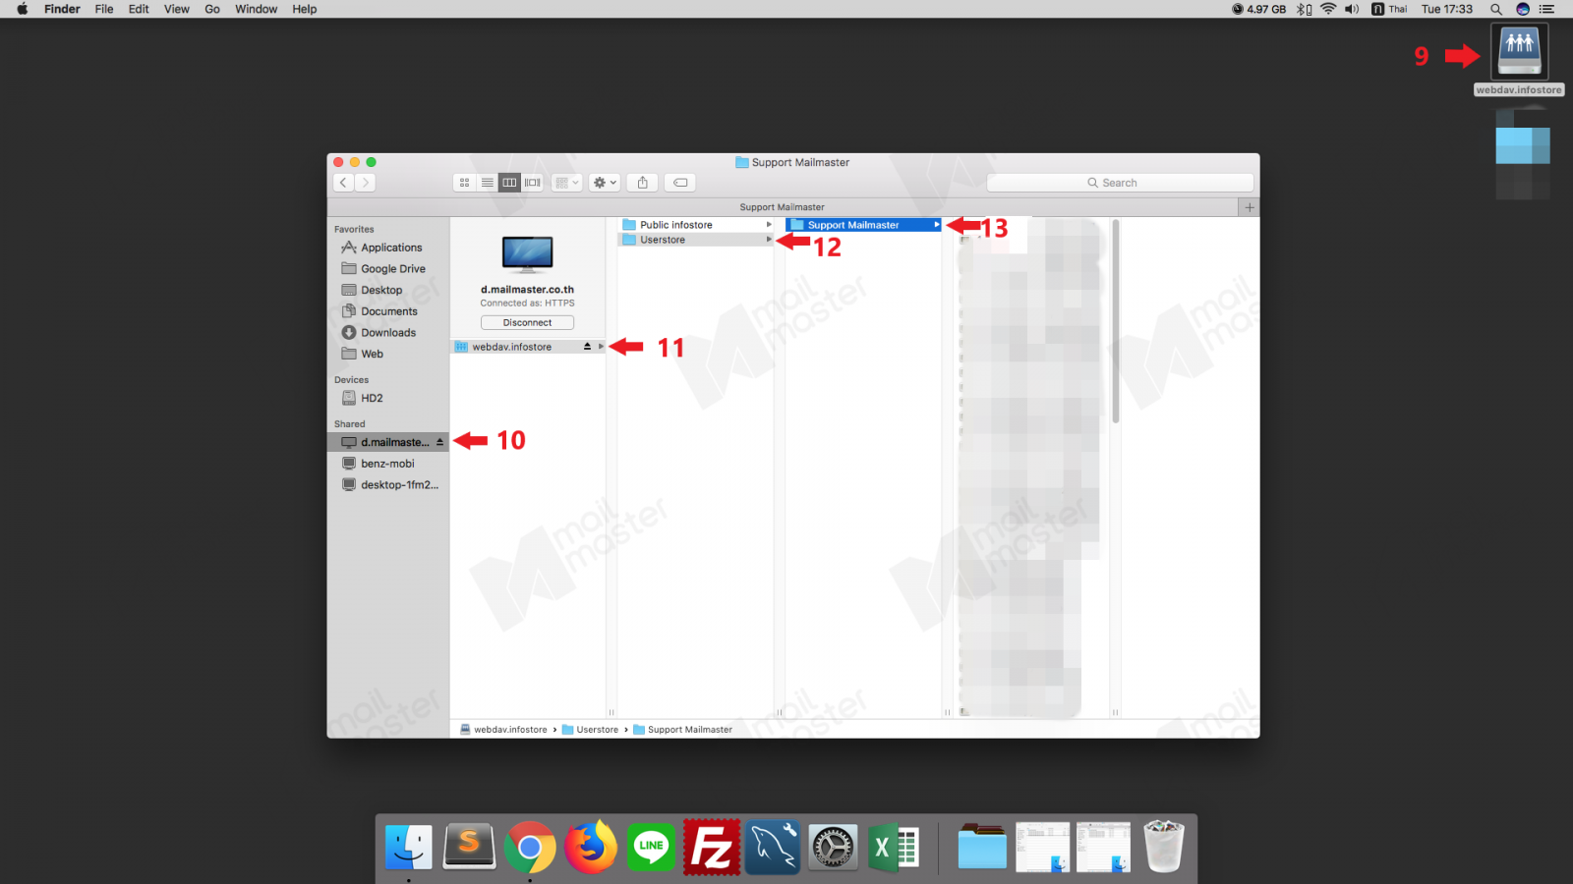Viewport: 1573px width, 884px height.
Task: Expand webdav.infostore disclosure arrow
Action: click(x=601, y=347)
